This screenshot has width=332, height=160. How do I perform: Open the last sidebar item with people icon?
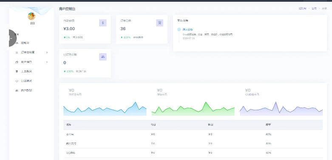coord(26,91)
